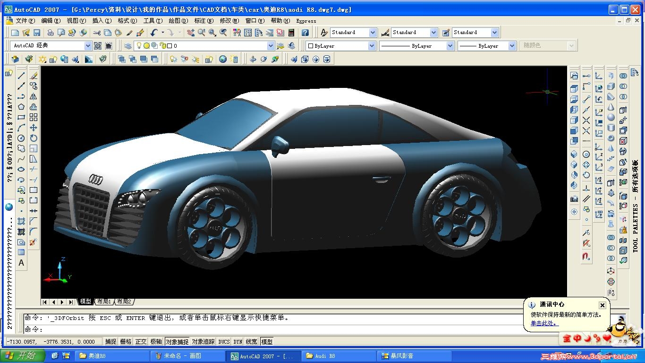Screen dimensions: 645x363
Task: Select the Array modify tool
Action: tap(34, 117)
